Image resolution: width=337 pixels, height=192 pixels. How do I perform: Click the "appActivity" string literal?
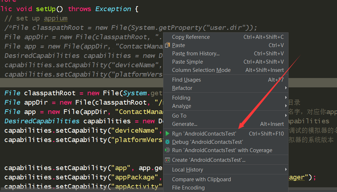coord(136,186)
